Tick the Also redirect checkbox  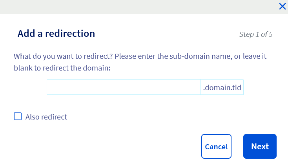point(18,116)
